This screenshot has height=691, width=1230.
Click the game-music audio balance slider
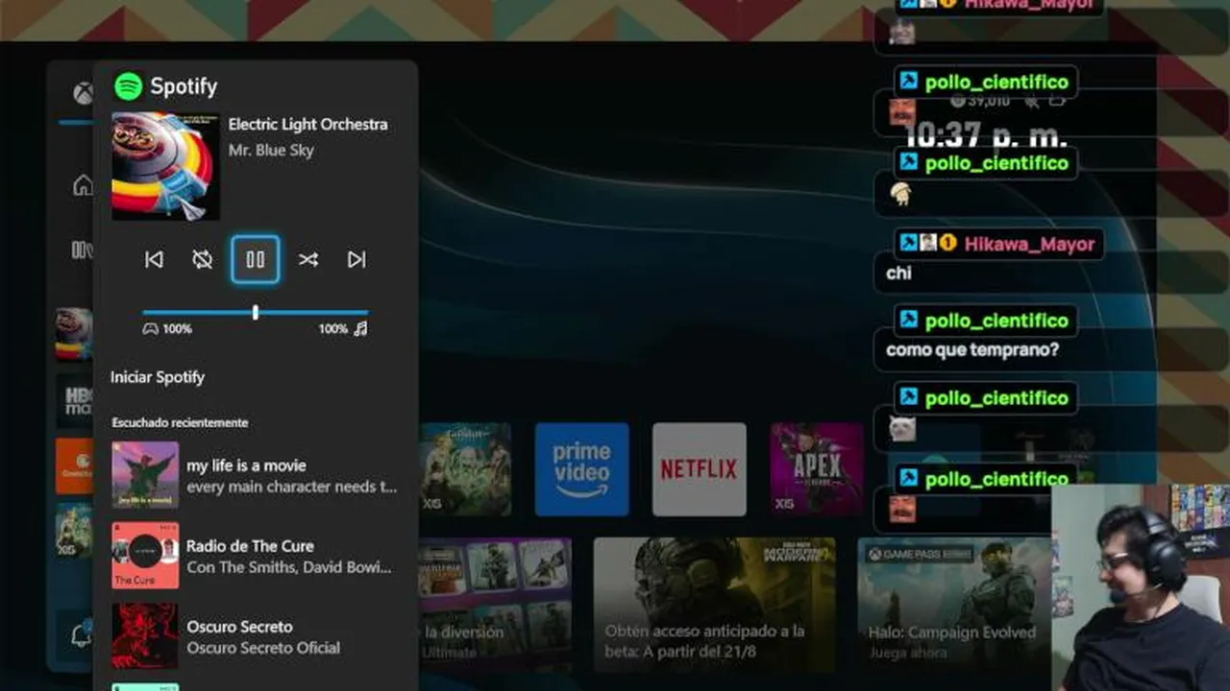(256, 312)
